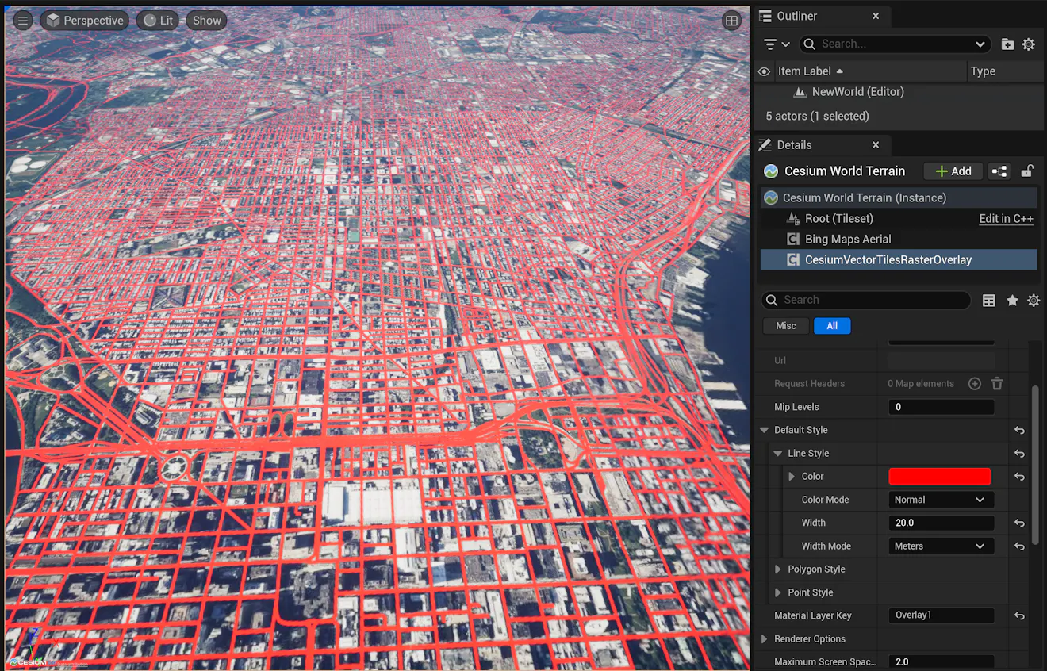Click the Width value 20.0 field
Image resolution: width=1047 pixels, height=671 pixels.
941,523
